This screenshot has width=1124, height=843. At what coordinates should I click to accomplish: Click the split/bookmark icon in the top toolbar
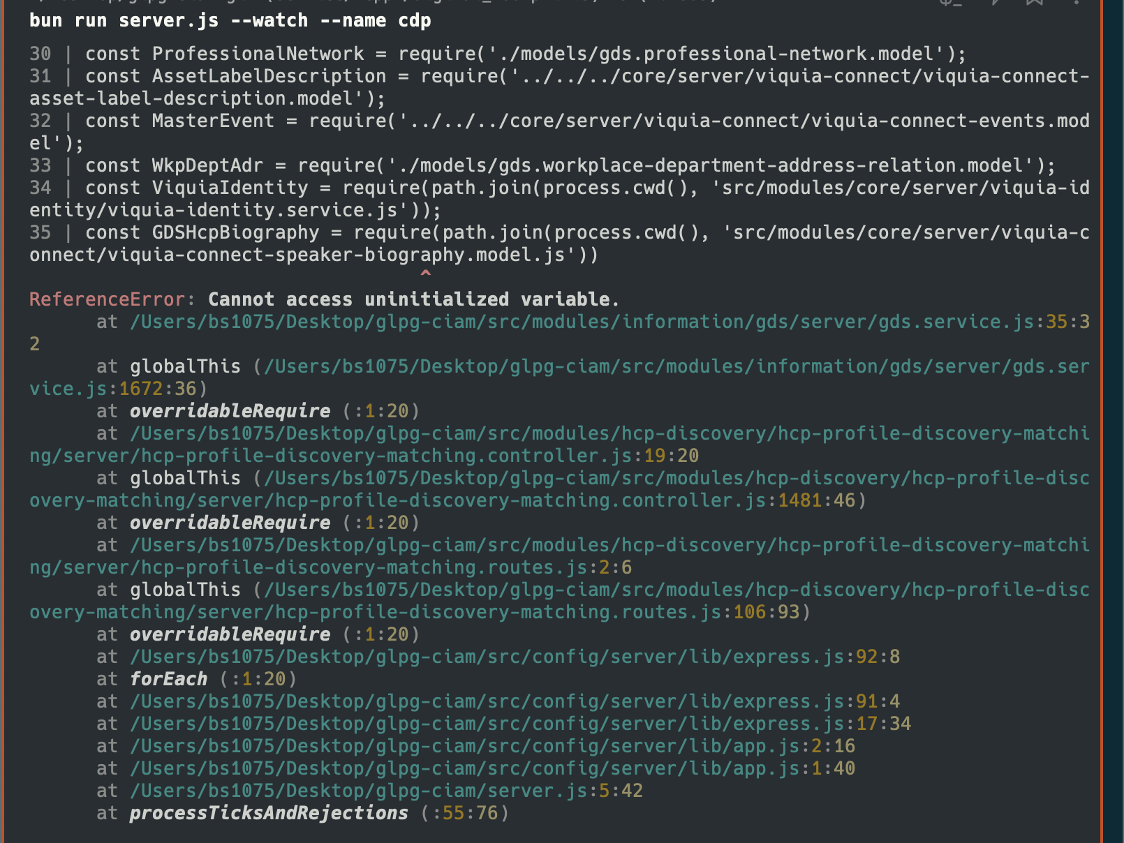[x=1034, y=3]
